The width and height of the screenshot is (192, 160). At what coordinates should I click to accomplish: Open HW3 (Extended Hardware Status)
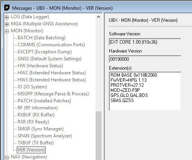point(52,80)
